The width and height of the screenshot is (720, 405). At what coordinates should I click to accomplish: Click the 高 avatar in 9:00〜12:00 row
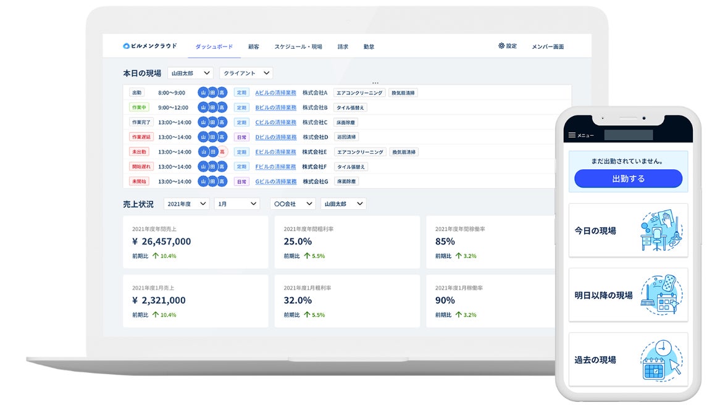click(x=222, y=107)
